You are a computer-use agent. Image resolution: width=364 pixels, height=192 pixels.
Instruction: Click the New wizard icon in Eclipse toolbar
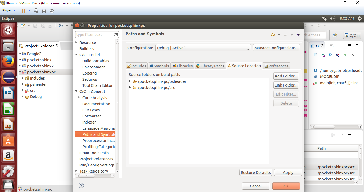pyautogui.click(x=23, y=26)
